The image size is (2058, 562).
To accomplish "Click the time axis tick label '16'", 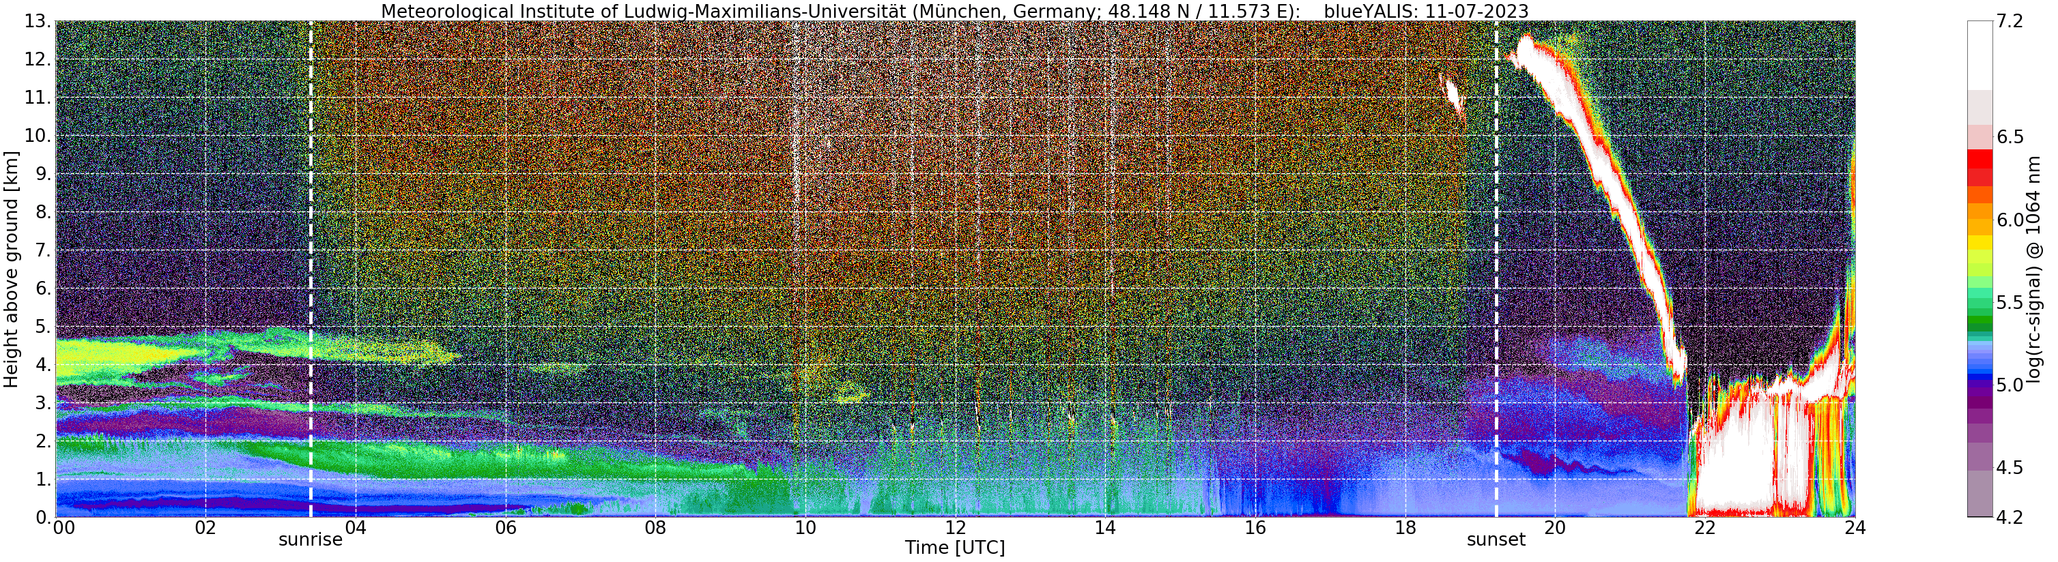I will click(1255, 528).
